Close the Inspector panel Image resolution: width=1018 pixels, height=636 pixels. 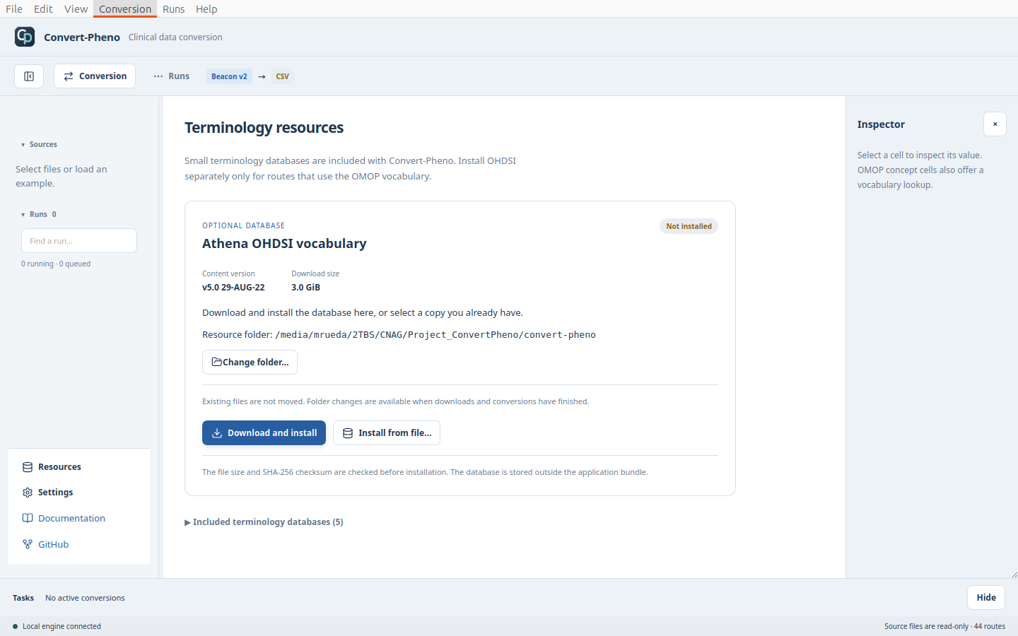[995, 124]
